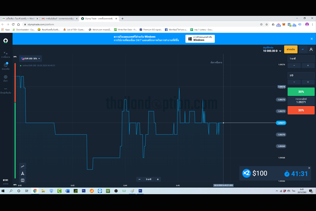316x211 pixels.
Task: Click the 1.09269 price level label
Action: click(281, 146)
